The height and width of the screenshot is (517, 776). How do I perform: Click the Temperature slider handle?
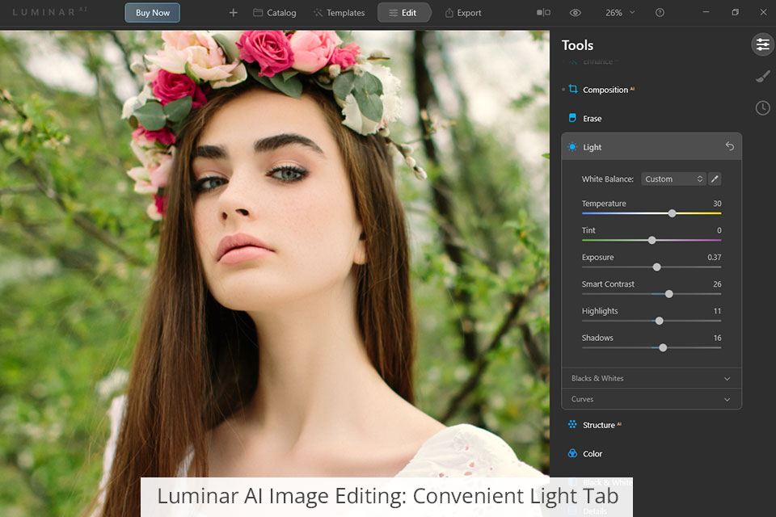click(x=672, y=213)
